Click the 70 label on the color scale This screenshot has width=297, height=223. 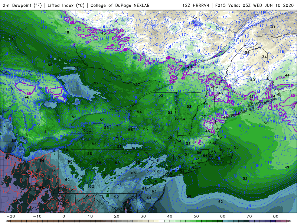tap(249, 216)
